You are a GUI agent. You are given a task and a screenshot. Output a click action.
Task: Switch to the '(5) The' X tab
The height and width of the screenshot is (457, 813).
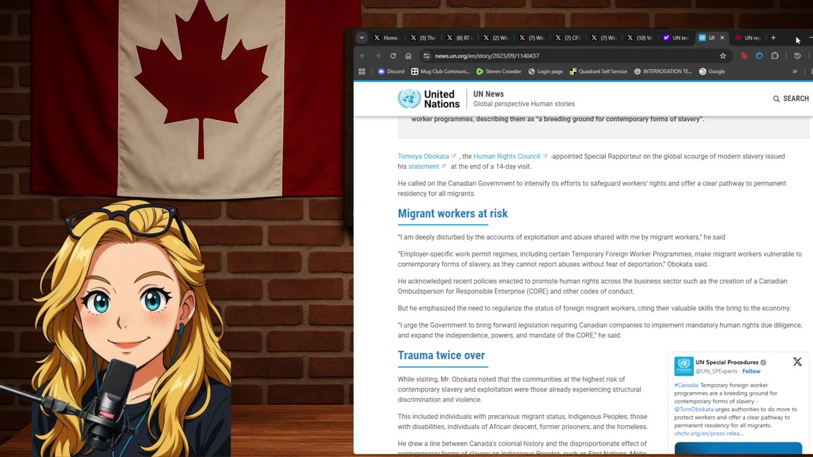(422, 37)
